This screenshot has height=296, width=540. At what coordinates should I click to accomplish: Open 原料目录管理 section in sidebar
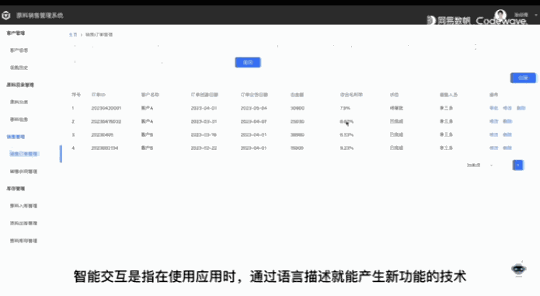pyautogui.click(x=20, y=85)
